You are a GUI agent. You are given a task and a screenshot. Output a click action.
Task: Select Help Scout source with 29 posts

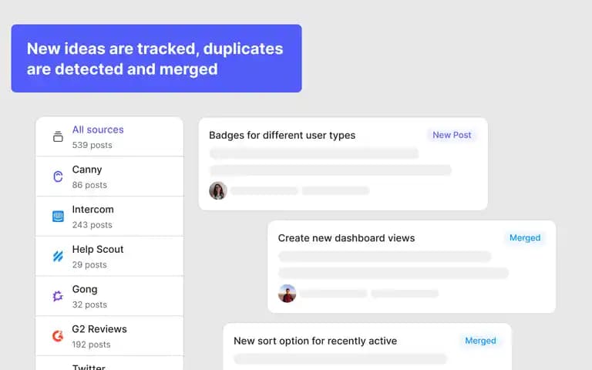(109, 257)
